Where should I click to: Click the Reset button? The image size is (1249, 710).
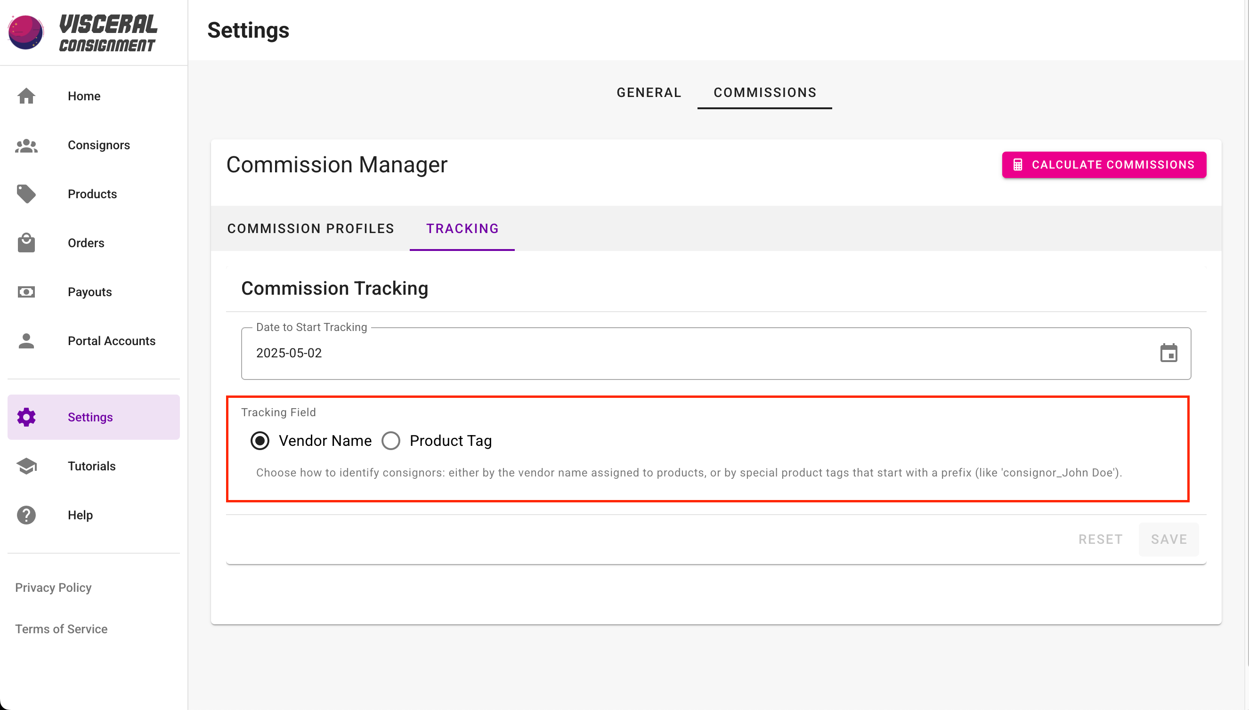pos(1100,540)
